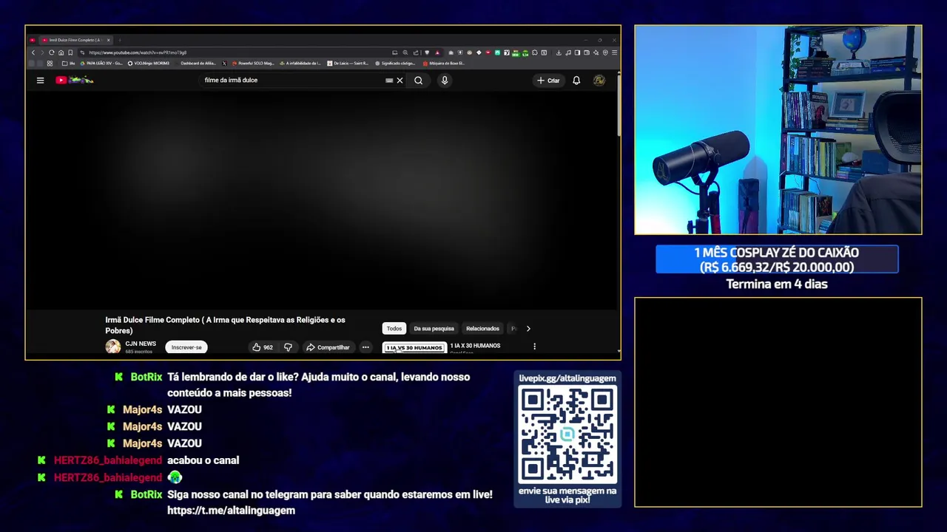The image size is (947, 532).
Task: Click the Criar create button
Action: [x=548, y=81]
